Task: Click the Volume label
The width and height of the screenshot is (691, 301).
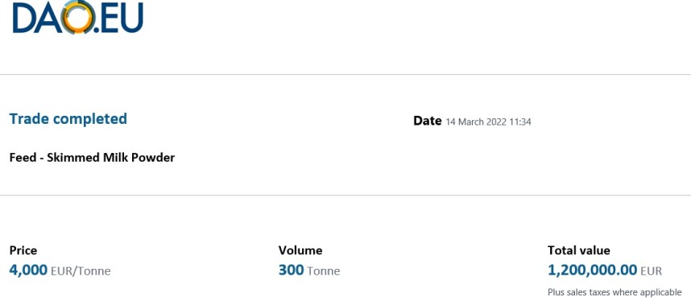Action: [x=300, y=250]
